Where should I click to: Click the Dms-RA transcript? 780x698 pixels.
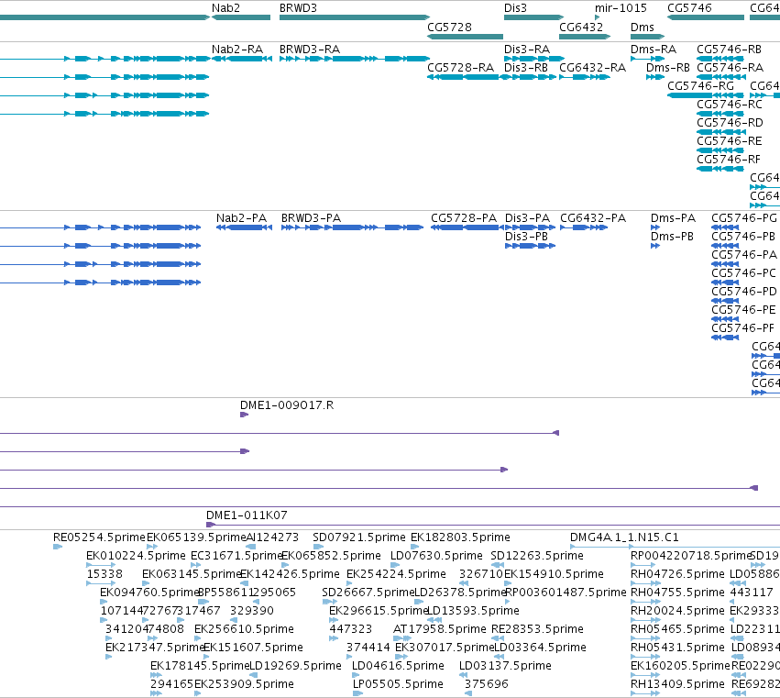coord(648,59)
